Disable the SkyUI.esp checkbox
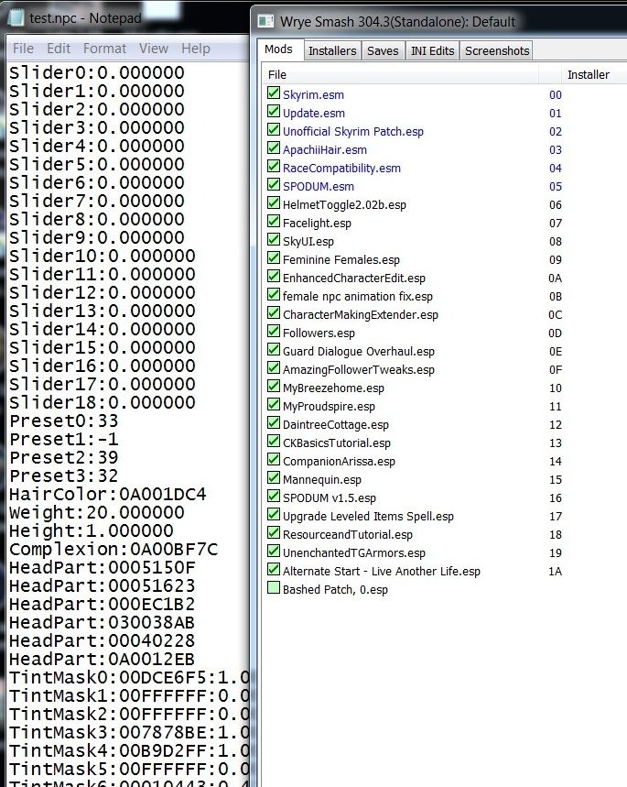The image size is (627, 787). (274, 241)
